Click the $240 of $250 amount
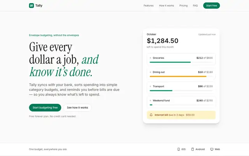Screen dimensions: 249x156 pos(205,101)
